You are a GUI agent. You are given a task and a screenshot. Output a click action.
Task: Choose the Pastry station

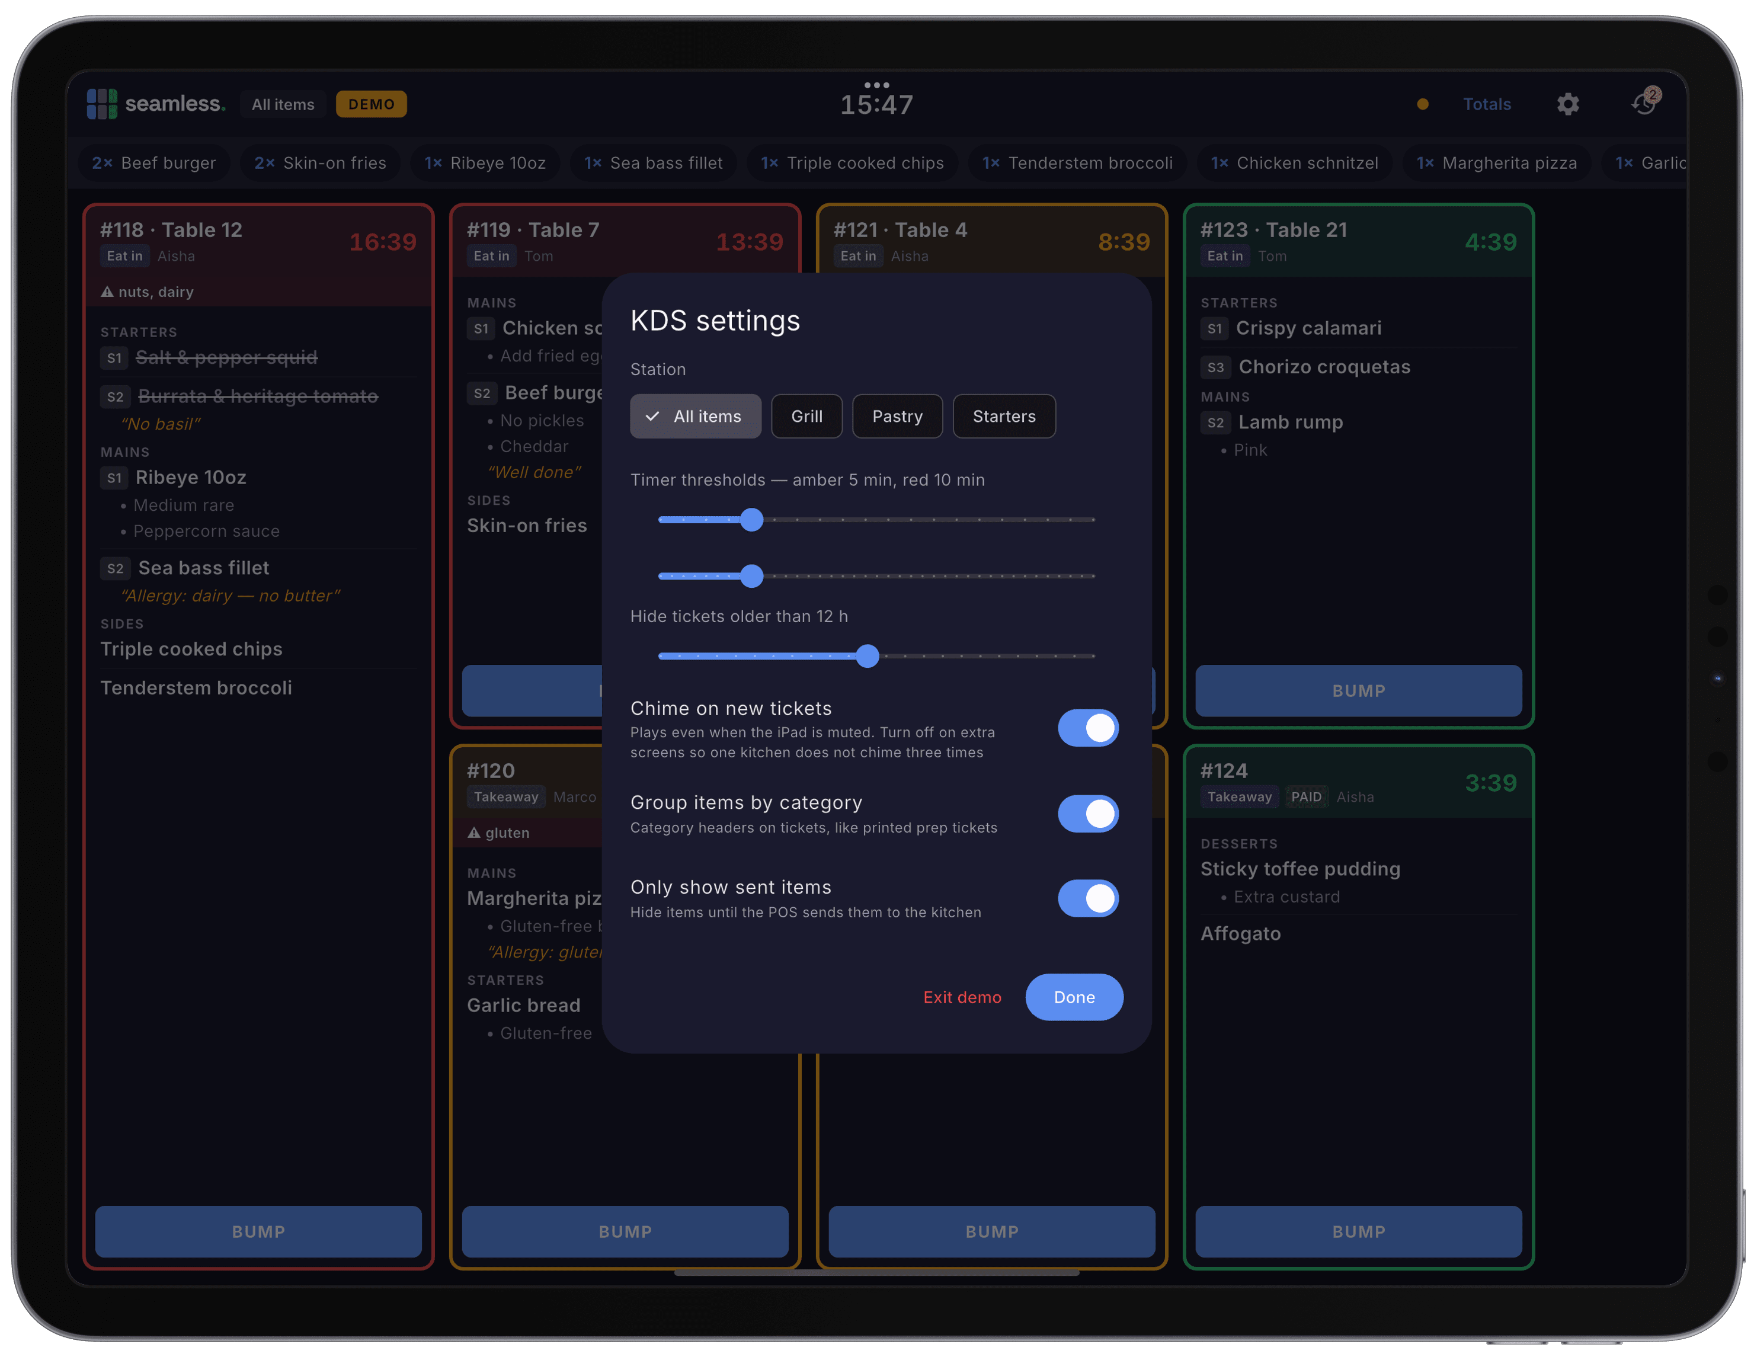(897, 416)
